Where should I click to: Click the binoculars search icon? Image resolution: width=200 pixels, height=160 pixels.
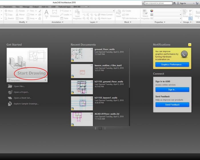click(174, 3)
